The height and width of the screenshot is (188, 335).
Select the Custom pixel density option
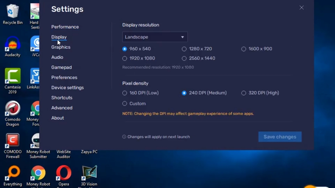point(125,104)
